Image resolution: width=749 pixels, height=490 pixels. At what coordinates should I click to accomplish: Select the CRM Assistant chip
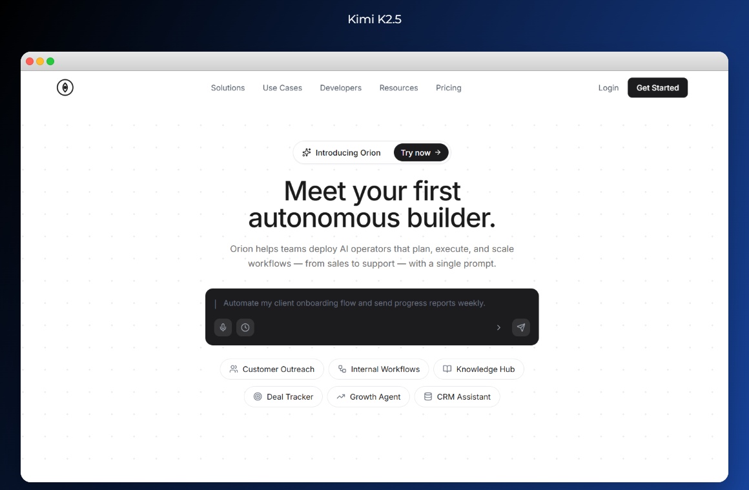pos(457,397)
